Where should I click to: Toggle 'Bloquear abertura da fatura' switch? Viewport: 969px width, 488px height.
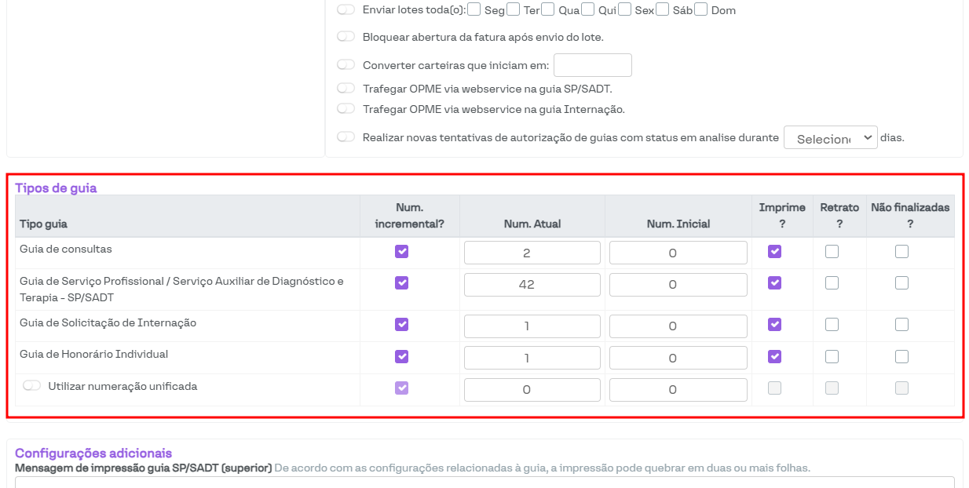[346, 37]
